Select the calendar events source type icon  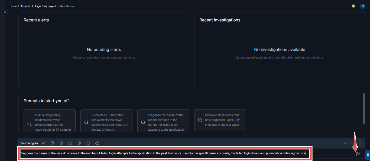click(x=70, y=143)
